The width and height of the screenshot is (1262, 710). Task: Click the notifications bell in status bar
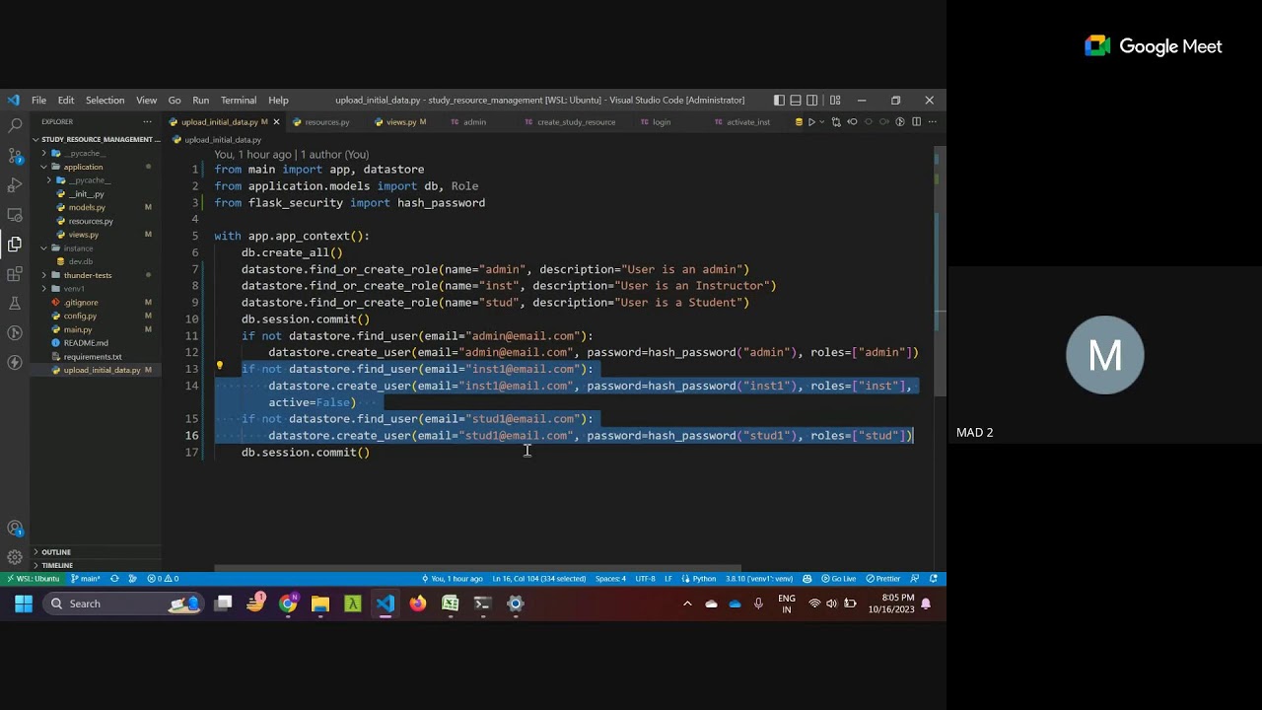click(934, 579)
